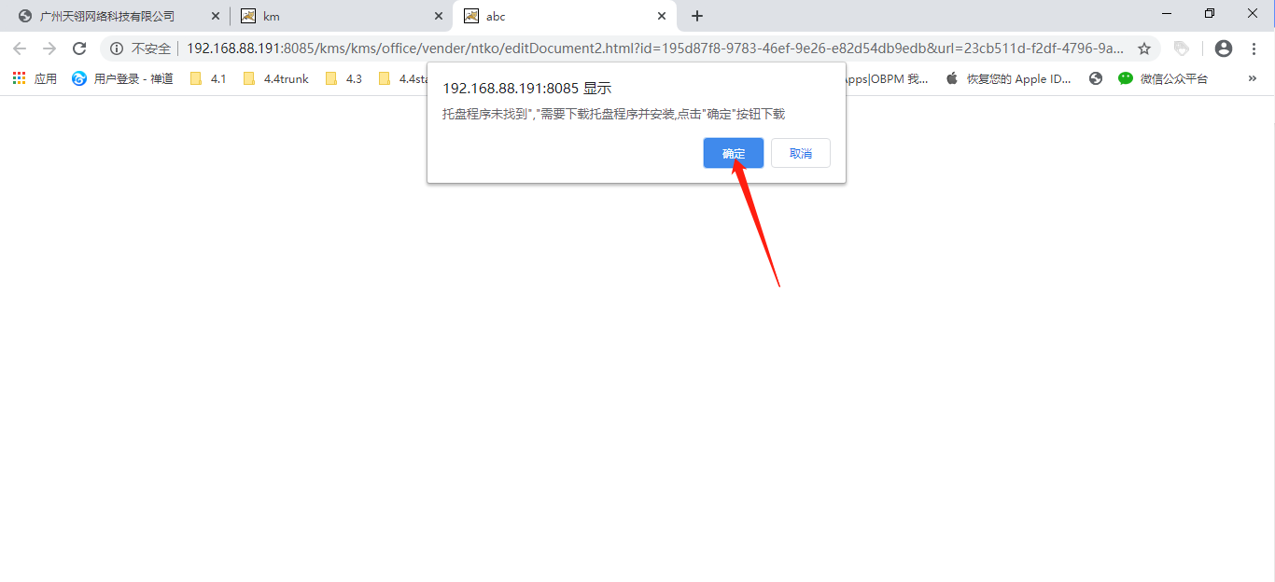The height and width of the screenshot is (582, 1275).
Task: Reload the page with the refresh icon
Action: [x=79, y=48]
